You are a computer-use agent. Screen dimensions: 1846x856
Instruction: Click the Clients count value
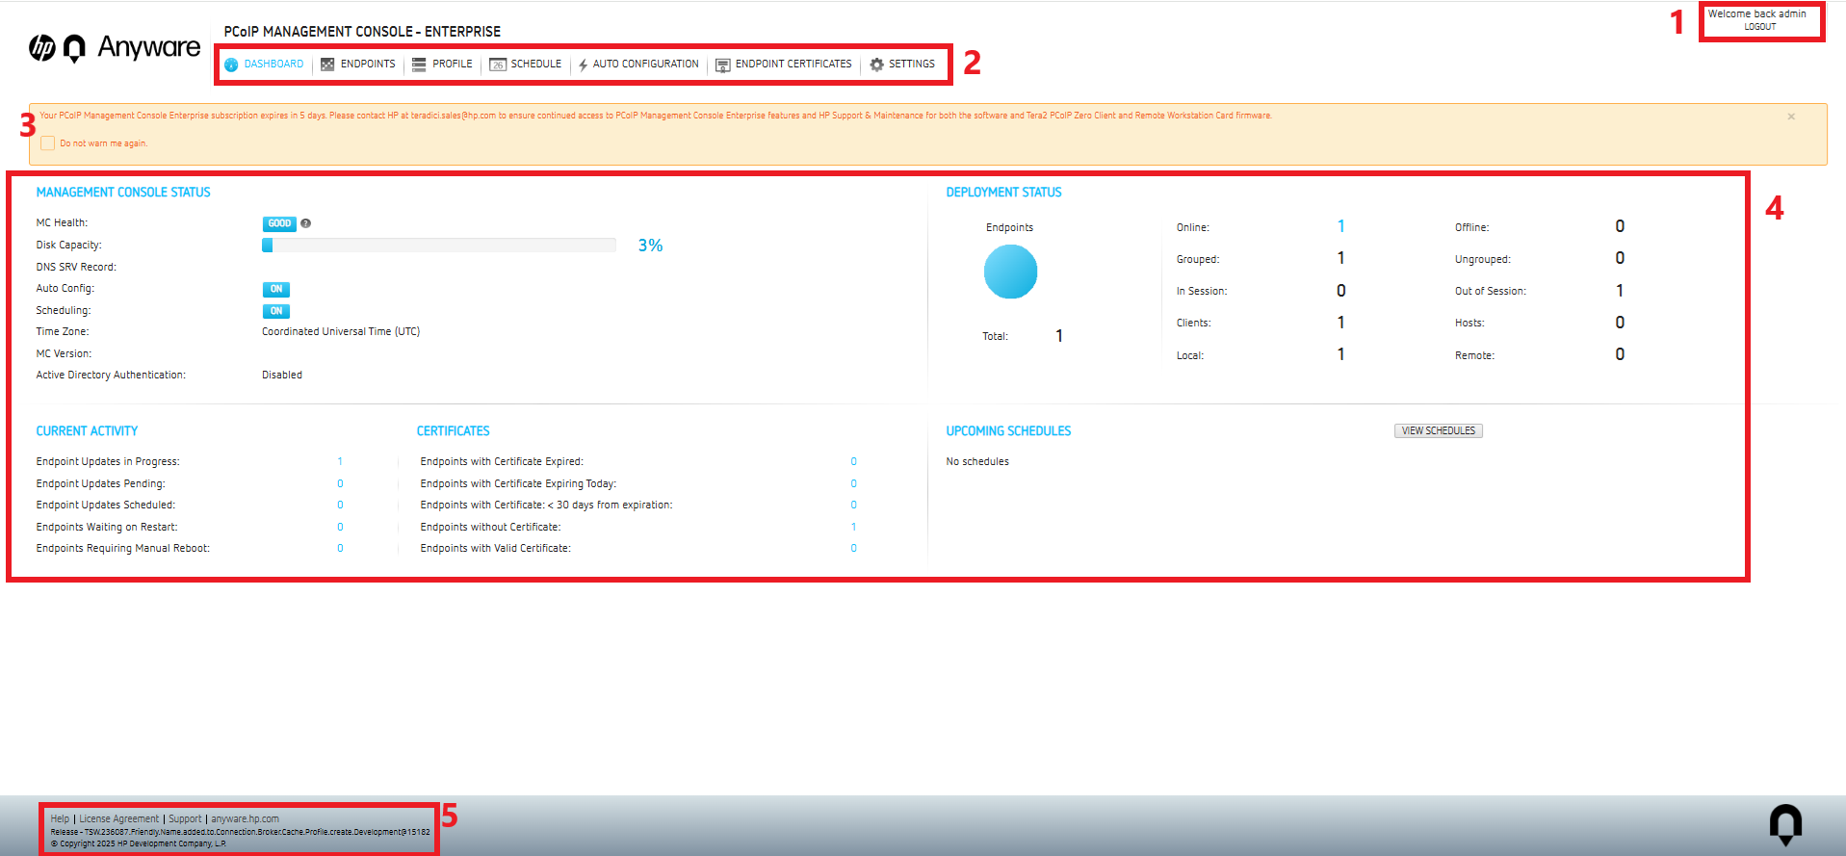[1340, 323]
